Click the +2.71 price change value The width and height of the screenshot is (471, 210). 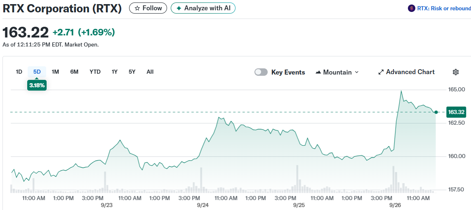tap(64, 33)
